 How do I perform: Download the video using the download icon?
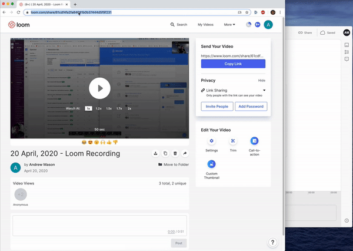click(155, 153)
